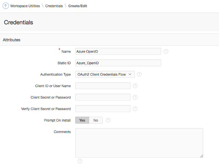Focus the Static ID text field
The height and width of the screenshot is (166, 219).
click(x=118, y=63)
